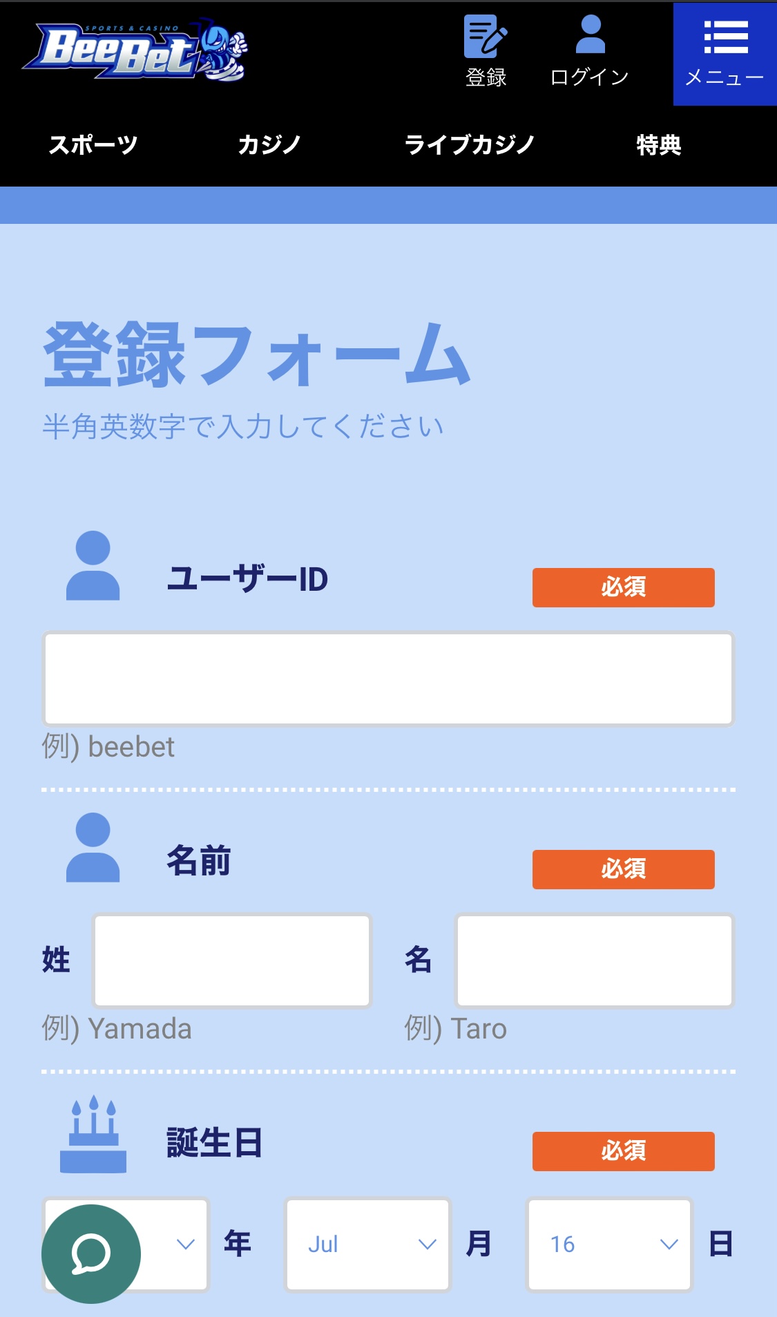Open the ライブカジノ section
Image resolution: width=777 pixels, height=1317 pixels.
click(470, 144)
